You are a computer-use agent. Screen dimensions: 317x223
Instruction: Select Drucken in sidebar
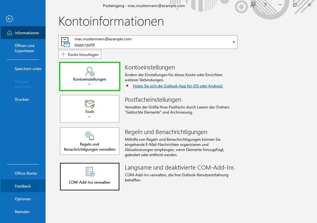point(23,100)
